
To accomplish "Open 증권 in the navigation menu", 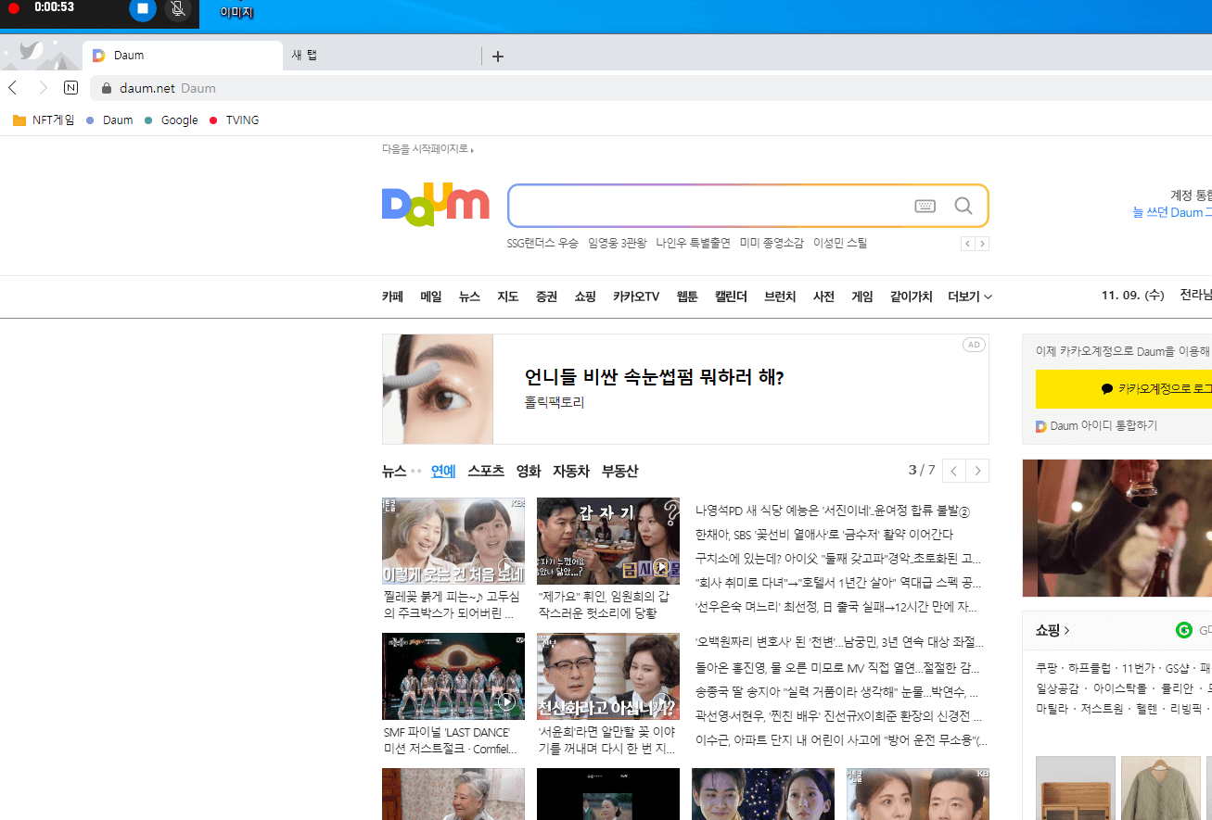I will click(546, 296).
